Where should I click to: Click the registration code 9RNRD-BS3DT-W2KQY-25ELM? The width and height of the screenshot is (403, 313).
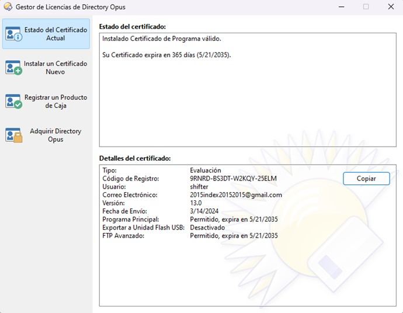233,178
